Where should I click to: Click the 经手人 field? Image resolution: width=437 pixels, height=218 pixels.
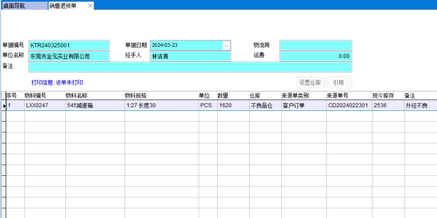click(x=190, y=56)
